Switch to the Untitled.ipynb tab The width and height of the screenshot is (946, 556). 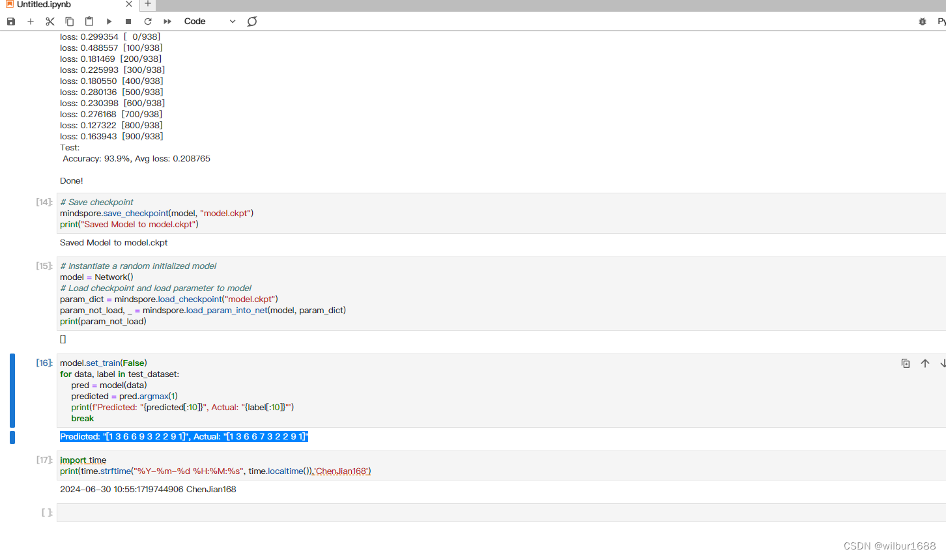coord(44,5)
